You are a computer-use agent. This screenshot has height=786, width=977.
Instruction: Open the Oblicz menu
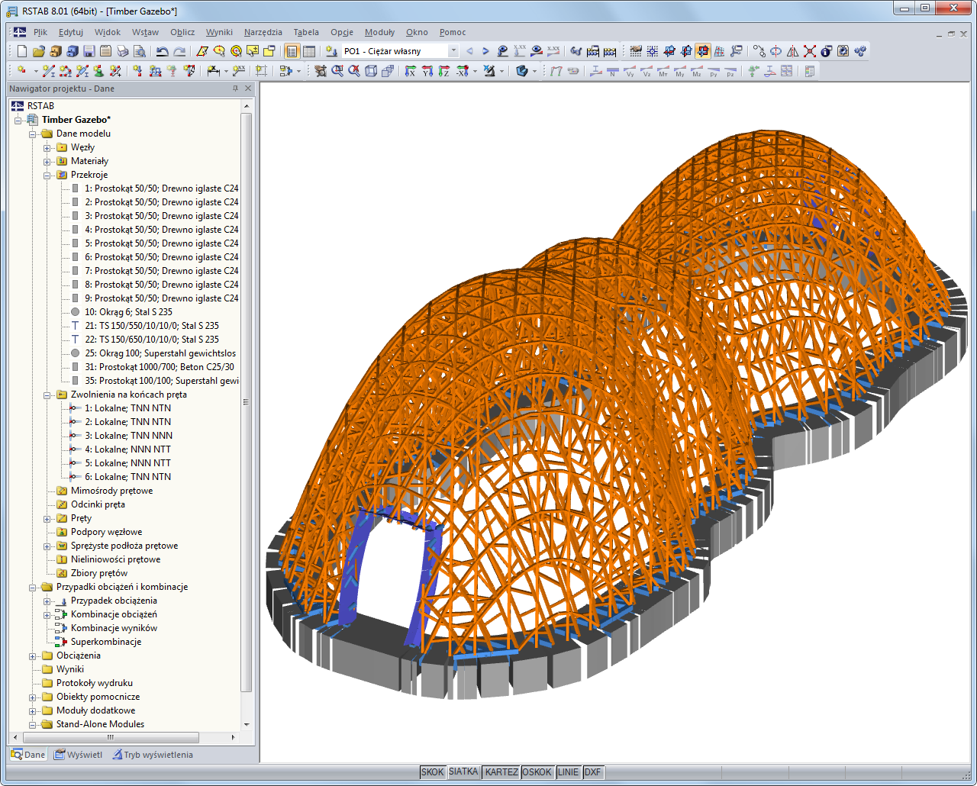[182, 32]
